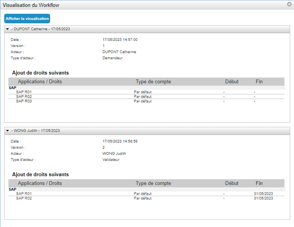Click SAP R01 row in first table

[x=146, y=92]
